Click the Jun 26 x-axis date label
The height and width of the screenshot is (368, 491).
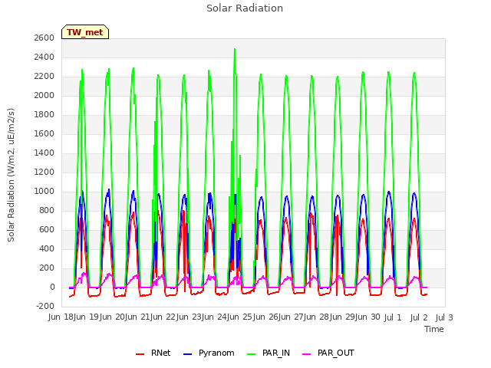click(x=266, y=317)
